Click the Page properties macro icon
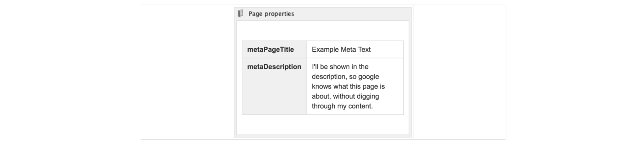 pyautogui.click(x=240, y=14)
